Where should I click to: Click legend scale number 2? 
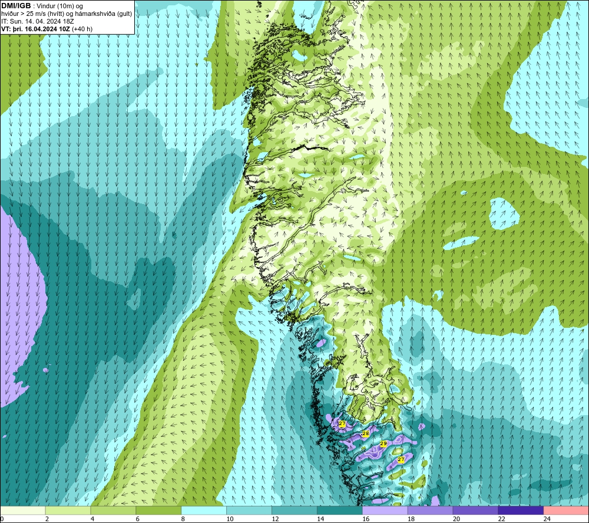click(47, 519)
